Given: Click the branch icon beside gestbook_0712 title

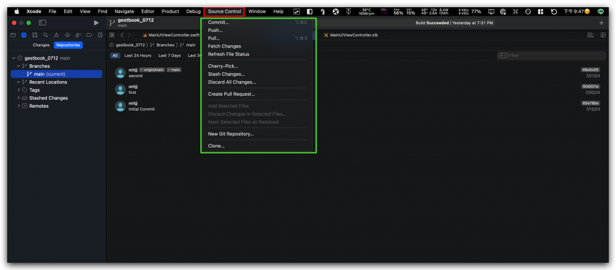Looking at the screenshot, I should 112,23.
